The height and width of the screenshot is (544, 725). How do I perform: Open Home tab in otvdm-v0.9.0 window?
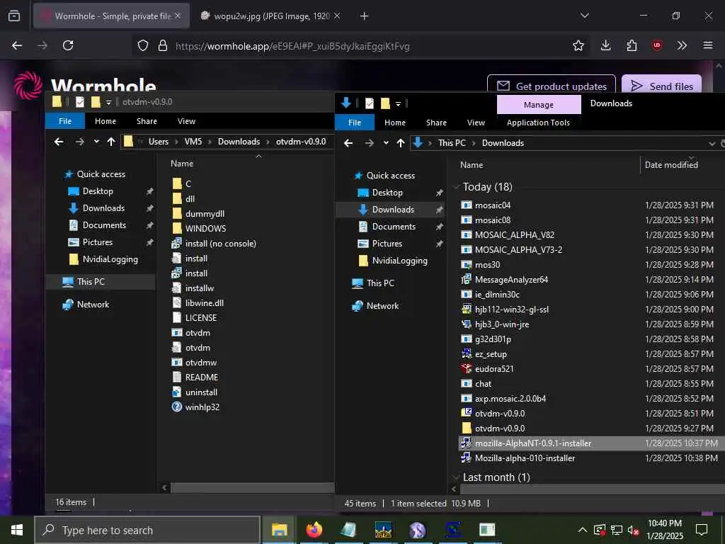tap(105, 121)
